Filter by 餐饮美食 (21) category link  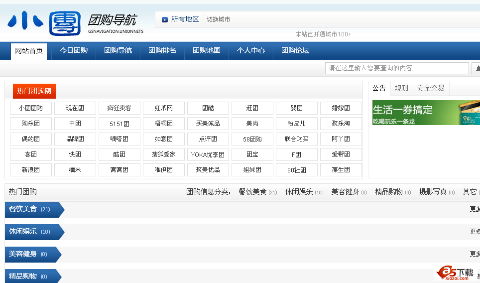pyautogui.click(x=258, y=192)
